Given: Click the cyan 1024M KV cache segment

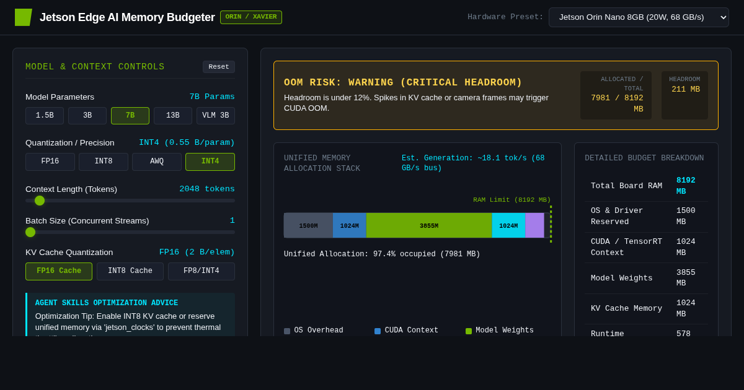Looking at the screenshot, I should coord(508,225).
